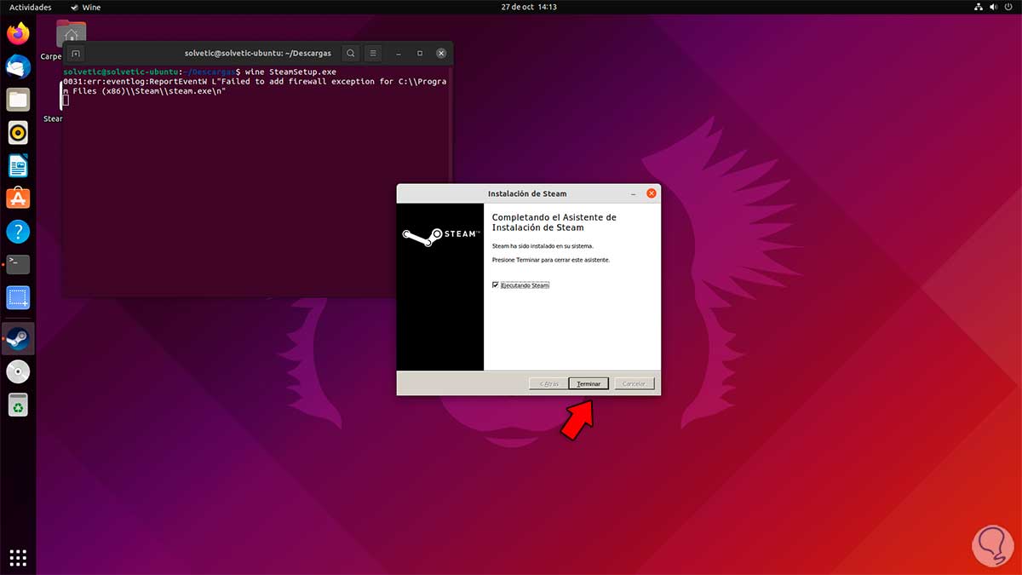Image resolution: width=1022 pixels, height=575 pixels.
Task: Click the terminal title bar text
Action: click(258, 53)
